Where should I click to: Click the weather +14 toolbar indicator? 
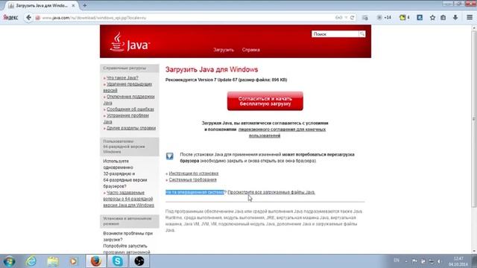pos(385,18)
